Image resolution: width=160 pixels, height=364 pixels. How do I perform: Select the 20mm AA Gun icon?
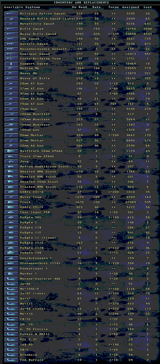tap(11, 146)
